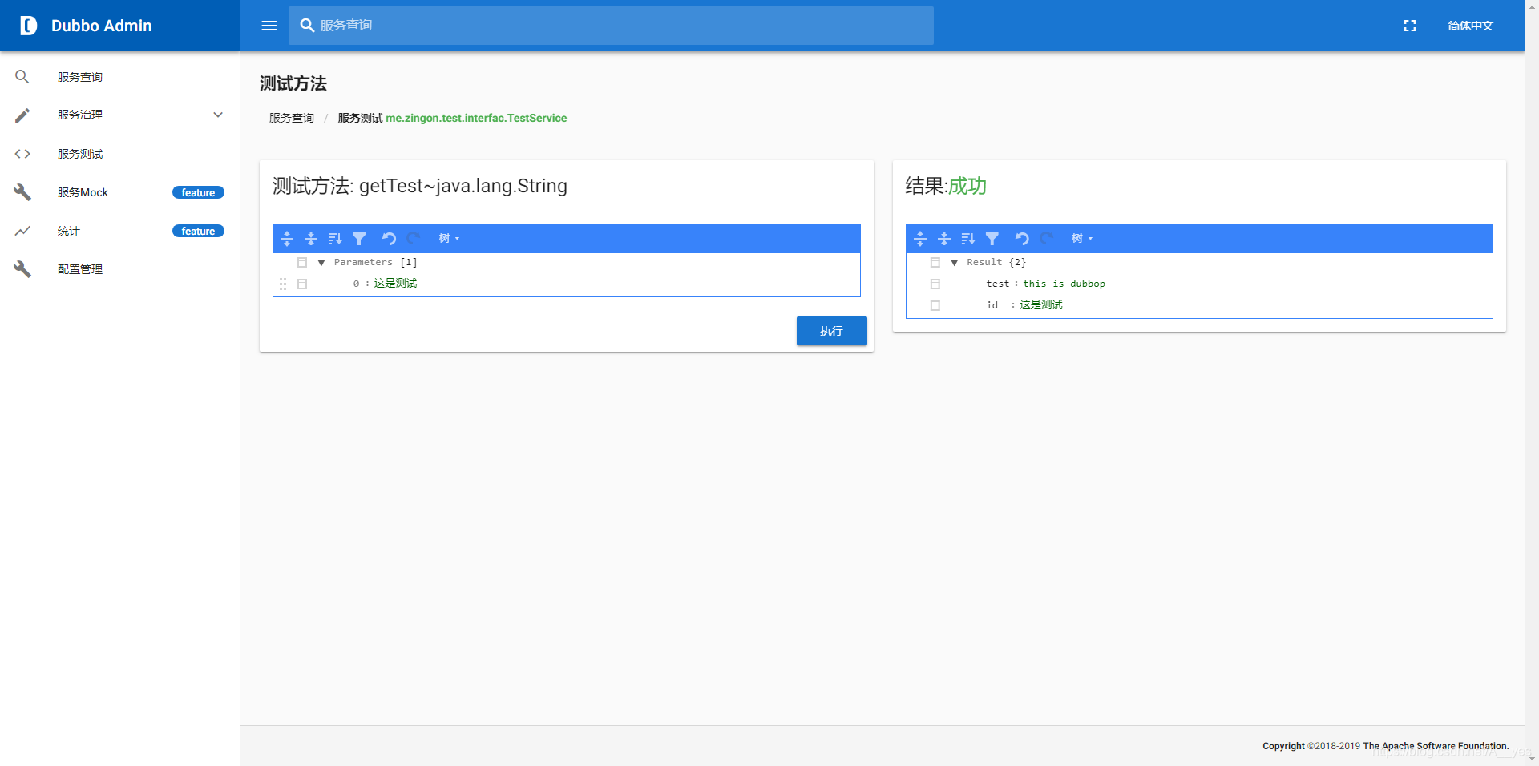This screenshot has width=1539, height=766.
Task: Open 配置管理 in the sidebar
Action: [120, 269]
